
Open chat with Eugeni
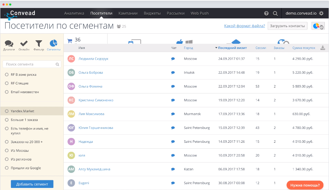173,183
